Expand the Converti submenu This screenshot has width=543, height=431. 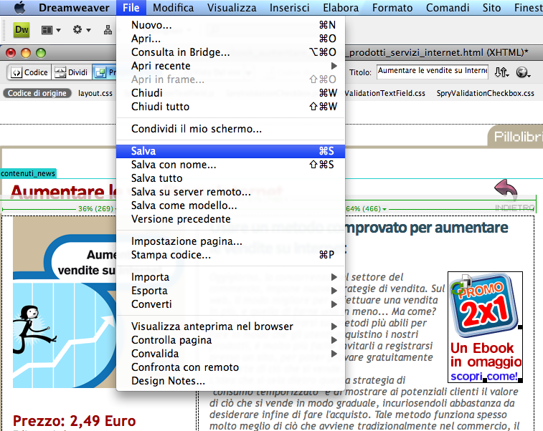click(x=230, y=304)
